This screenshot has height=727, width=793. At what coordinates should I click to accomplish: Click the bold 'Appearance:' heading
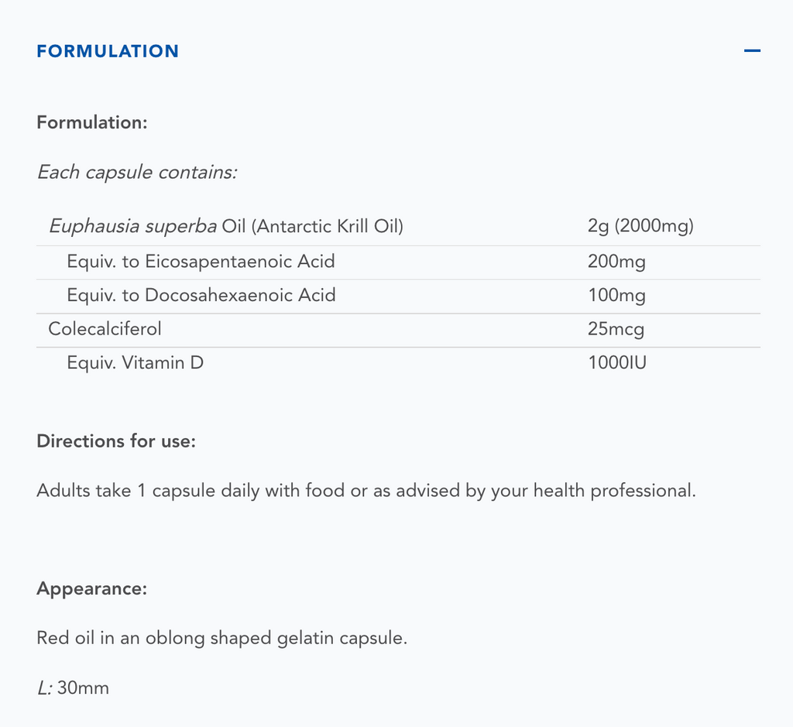[x=91, y=588]
